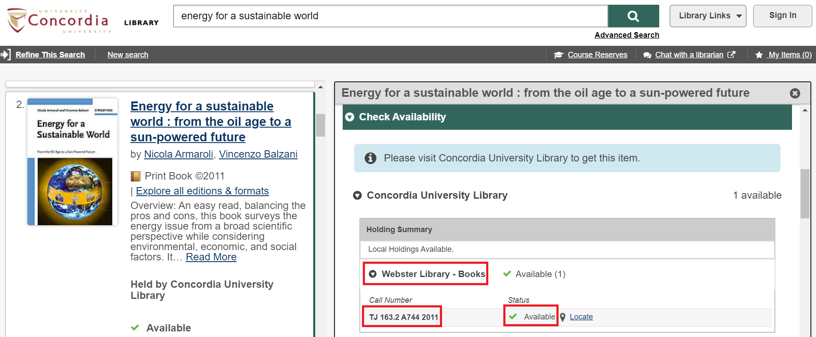
Task: Click details panel scrollbar thumb
Action: (x=805, y=194)
